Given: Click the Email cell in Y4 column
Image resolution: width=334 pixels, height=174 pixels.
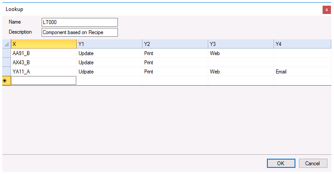Looking at the screenshot, I should click(x=302, y=71).
